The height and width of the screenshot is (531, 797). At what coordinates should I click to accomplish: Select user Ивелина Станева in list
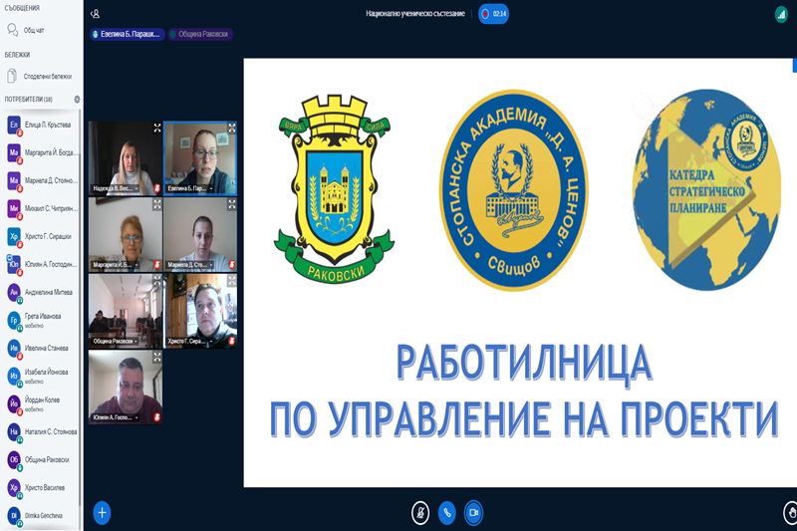point(42,349)
